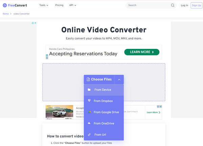
Task: Click the link icon beside From Url
Action: click(89, 135)
